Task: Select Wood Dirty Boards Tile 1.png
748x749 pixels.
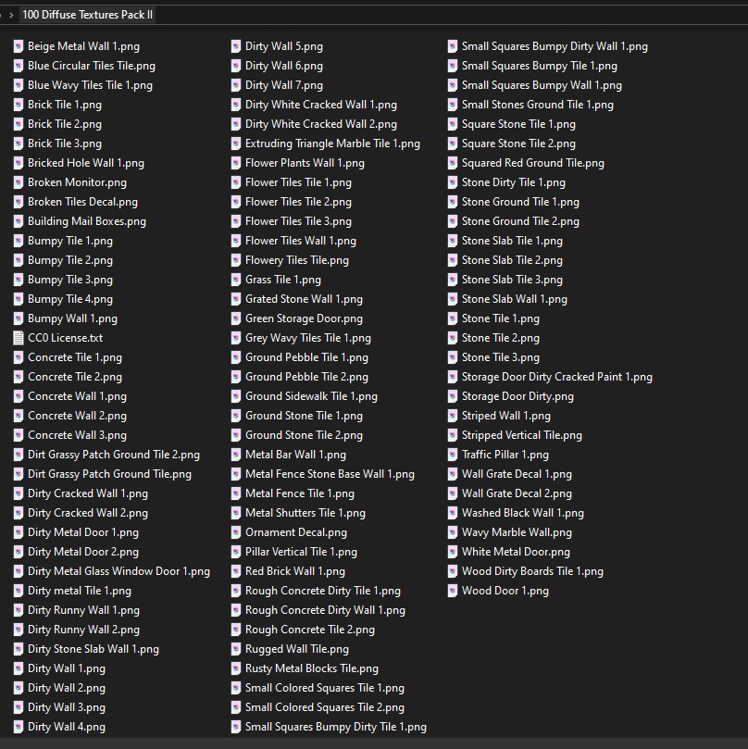Action: (x=532, y=571)
